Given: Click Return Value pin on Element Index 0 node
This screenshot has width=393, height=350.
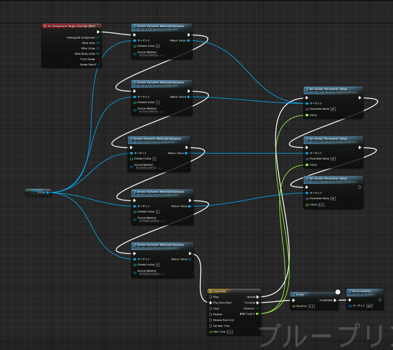Looking at the screenshot, I should [188, 41].
